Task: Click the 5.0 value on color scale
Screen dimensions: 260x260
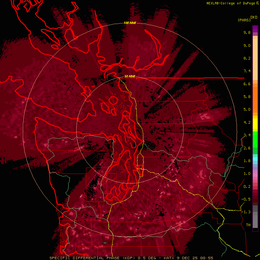Action: click(247, 109)
